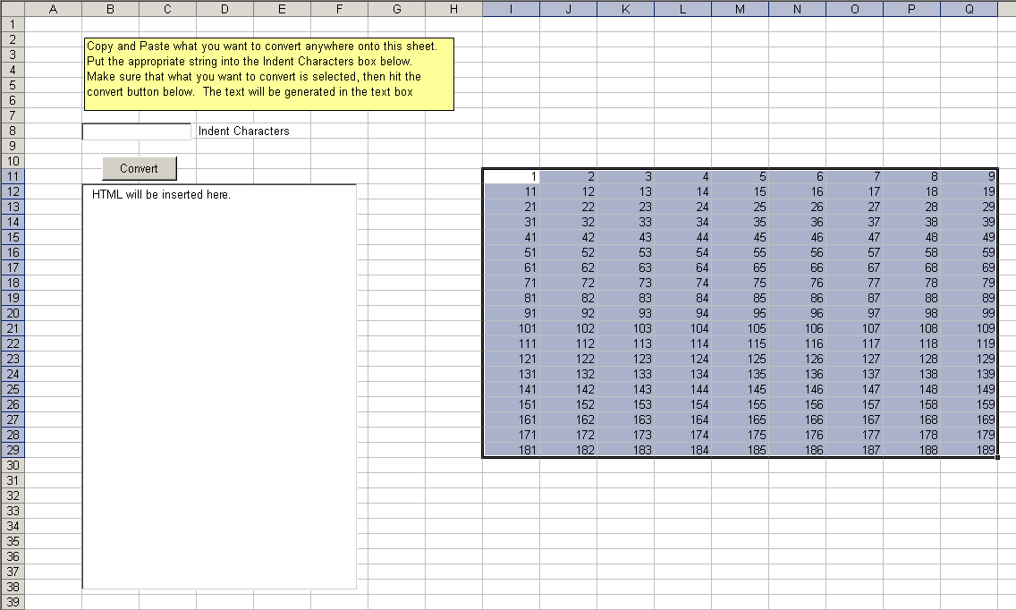Select column header A

53,9
